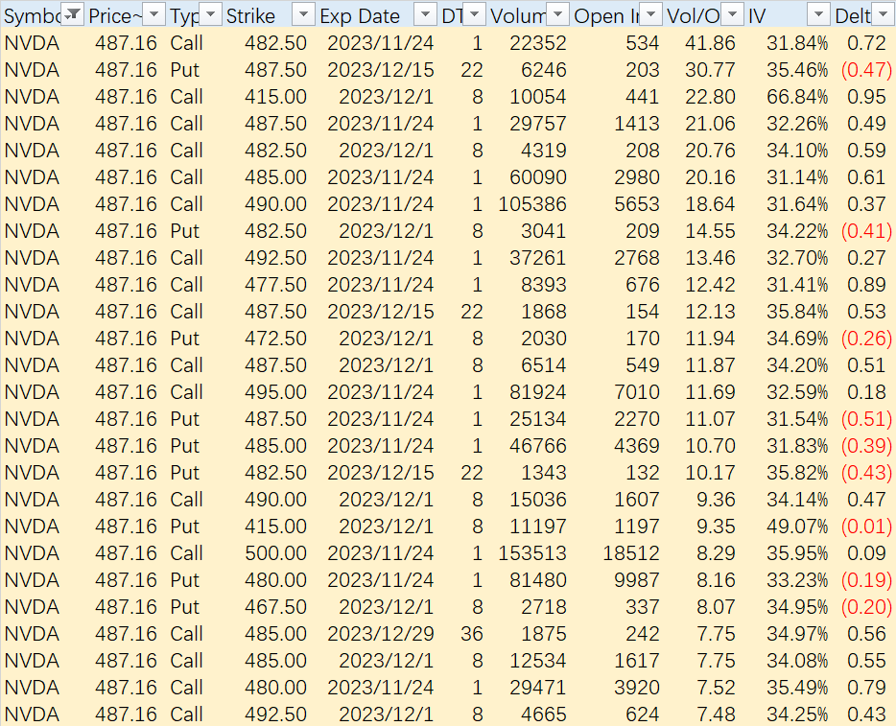Click the open interest value 5653
The height and width of the screenshot is (726, 896).
(637, 204)
